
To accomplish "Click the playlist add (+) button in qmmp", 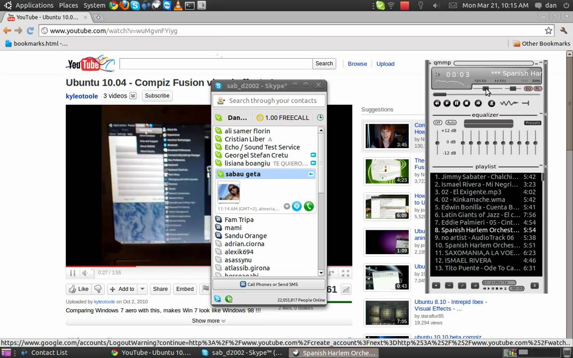I will click(x=436, y=286).
